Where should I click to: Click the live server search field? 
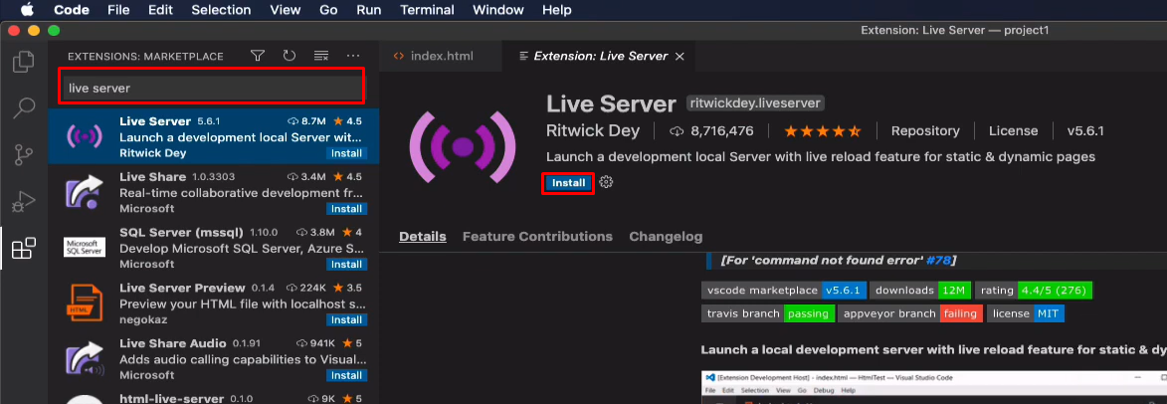pos(213,88)
